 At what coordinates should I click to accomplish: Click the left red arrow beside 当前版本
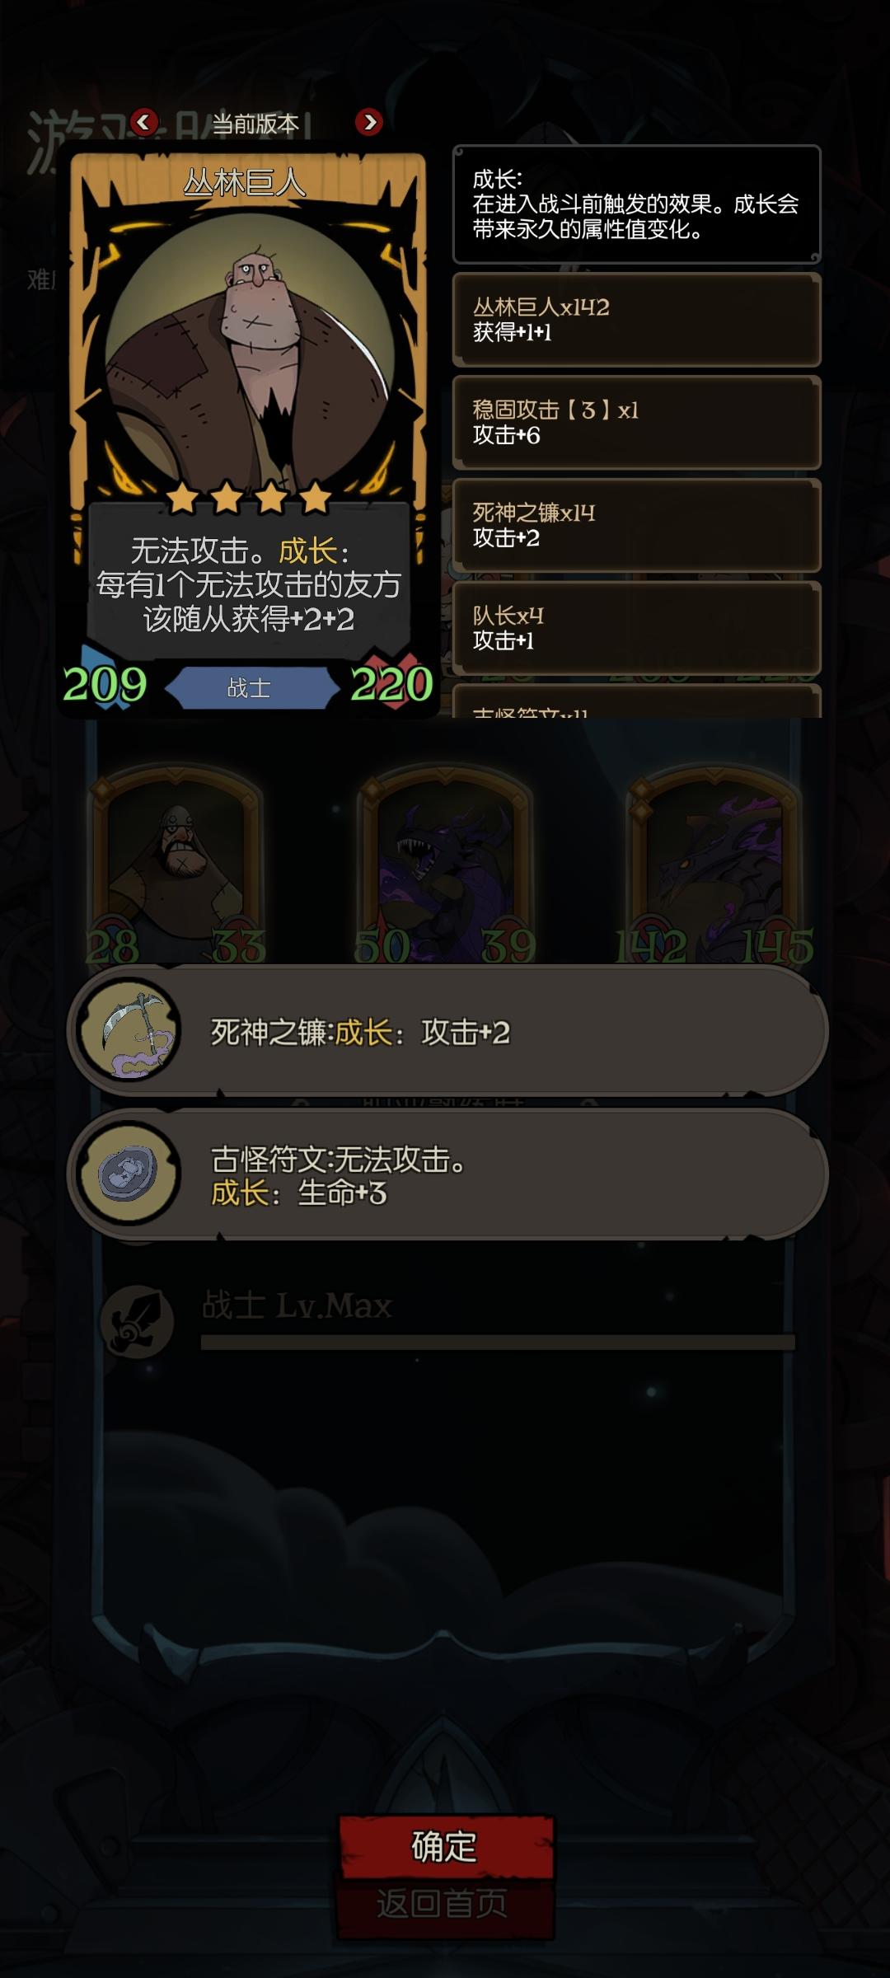coord(144,122)
